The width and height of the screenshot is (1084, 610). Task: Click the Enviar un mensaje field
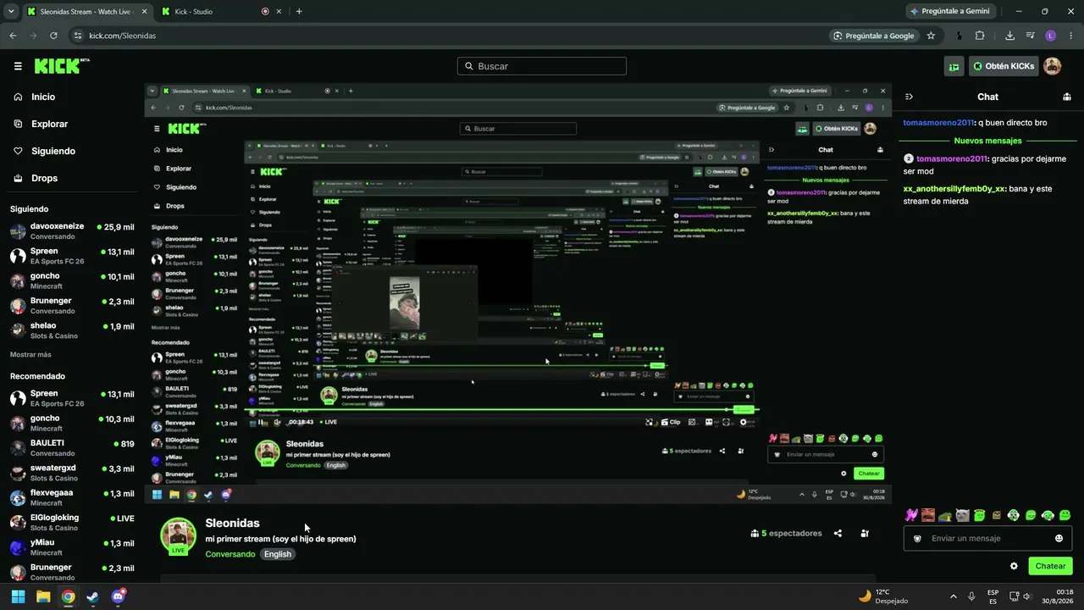point(988,538)
